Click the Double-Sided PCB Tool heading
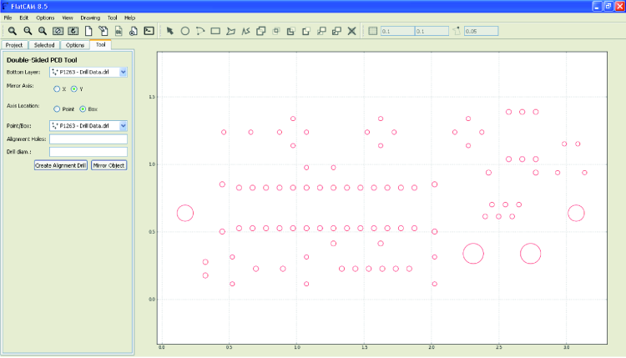Viewport: 626px width, 358px height. tap(42, 60)
